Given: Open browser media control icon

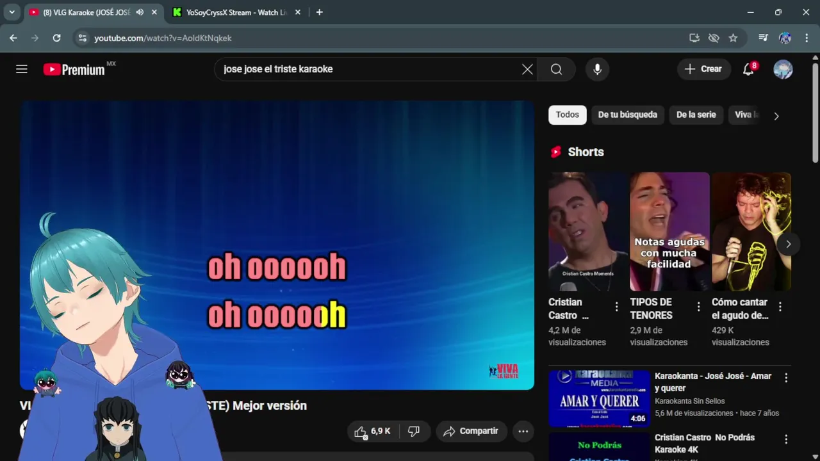Looking at the screenshot, I should pyautogui.click(x=763, y=38).
